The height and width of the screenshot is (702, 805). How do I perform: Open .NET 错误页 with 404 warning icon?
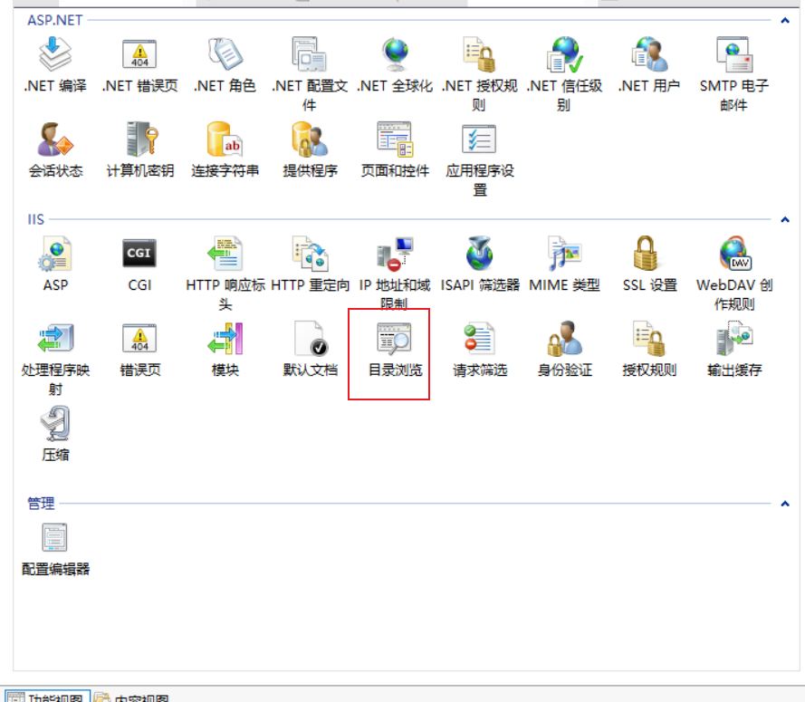point(139,54)
